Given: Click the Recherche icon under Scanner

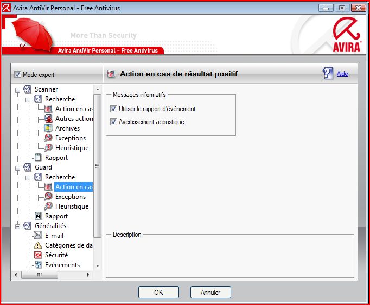Looking at the screenshot, I should tap(37, 99).
